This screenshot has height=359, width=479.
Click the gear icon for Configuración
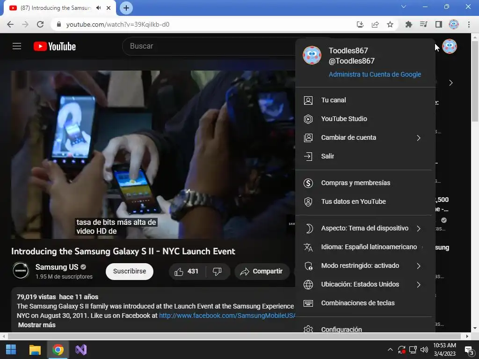pos(308,329)
